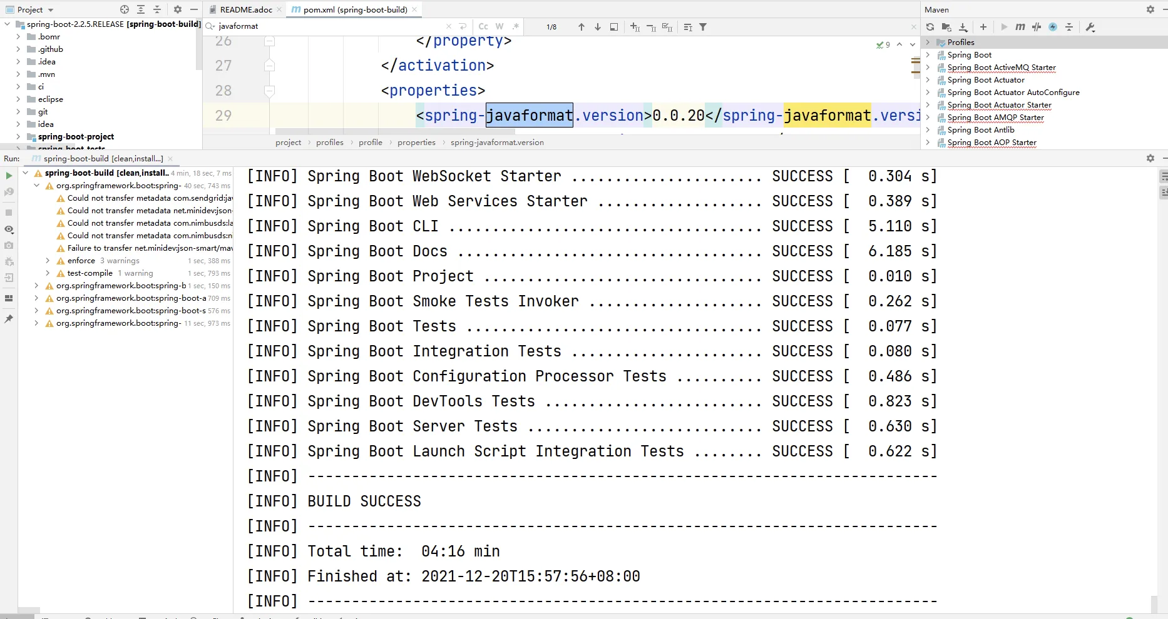The image size is (1168, 619).
Task: Toggle regex option in search bar
Action: (516, 26)
